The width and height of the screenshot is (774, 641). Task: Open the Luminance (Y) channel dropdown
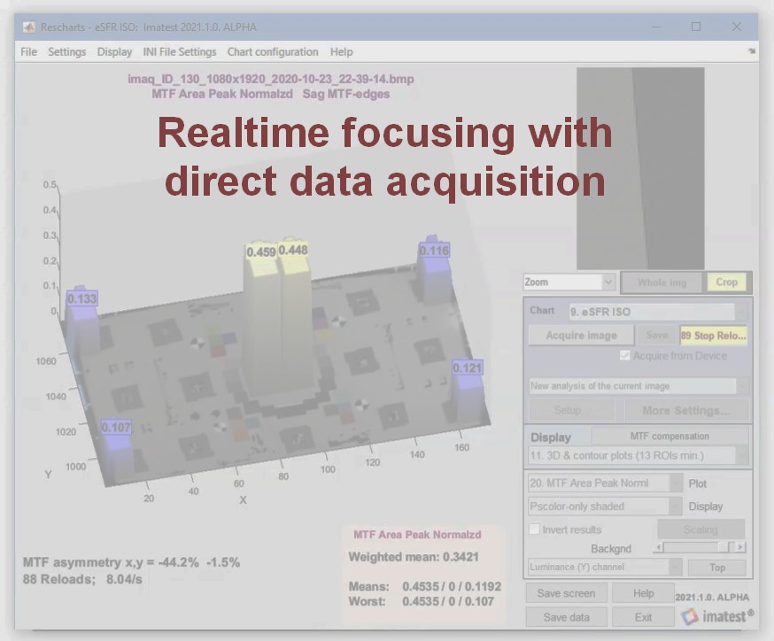tap(605, 567)
